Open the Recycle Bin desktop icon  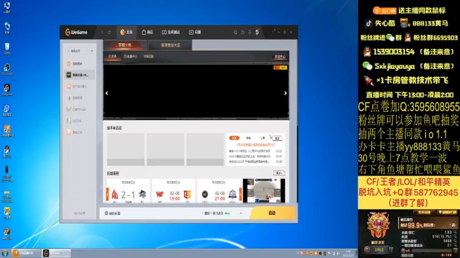click(7, 49)
